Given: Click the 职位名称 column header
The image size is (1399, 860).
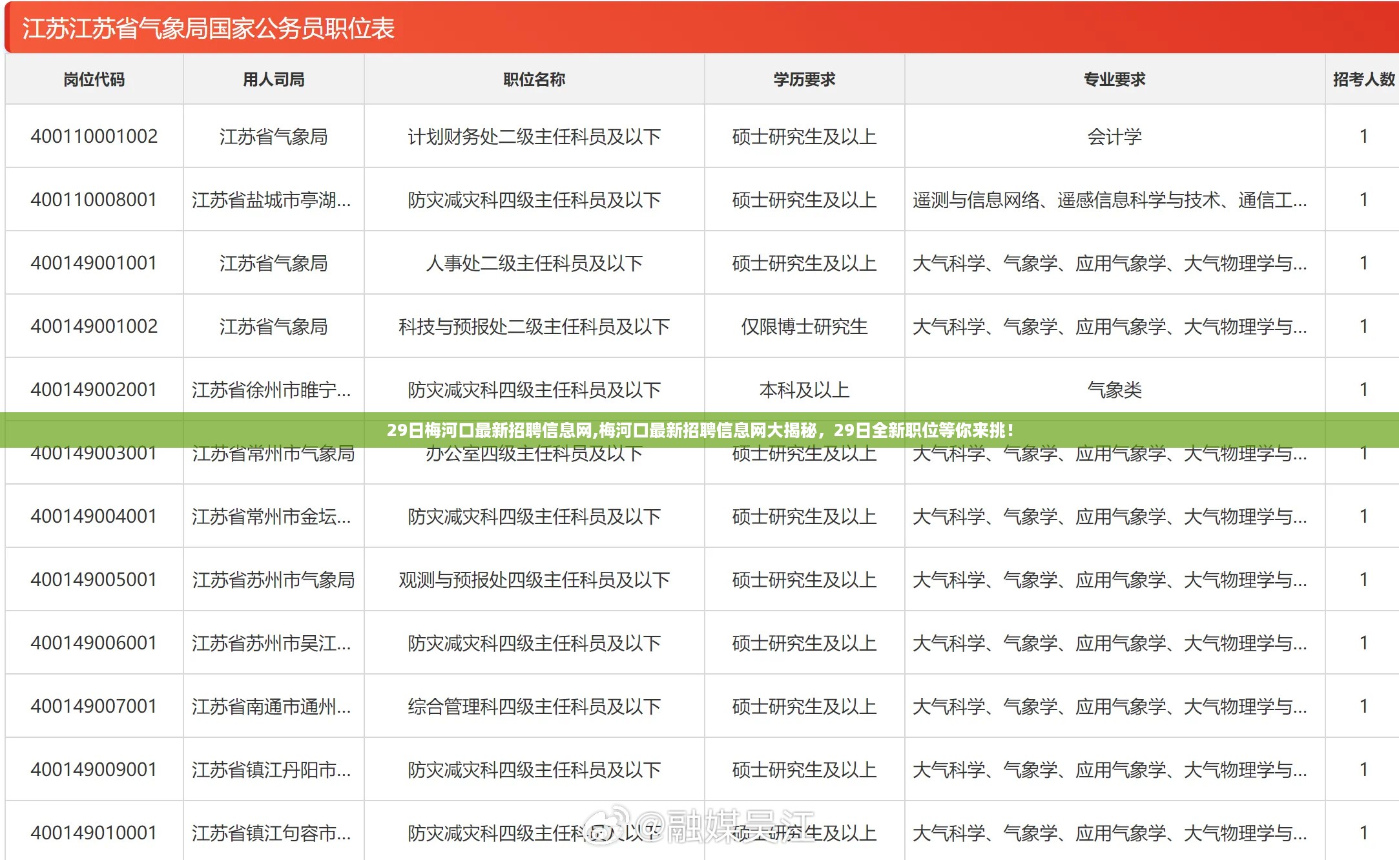Looking at the screenshot, I should coord(534,79).
